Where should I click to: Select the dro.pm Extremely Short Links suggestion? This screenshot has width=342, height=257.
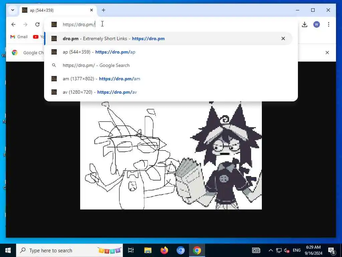tap(168, 38)
